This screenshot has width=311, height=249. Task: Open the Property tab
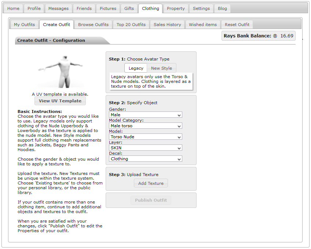click(176, 8)
